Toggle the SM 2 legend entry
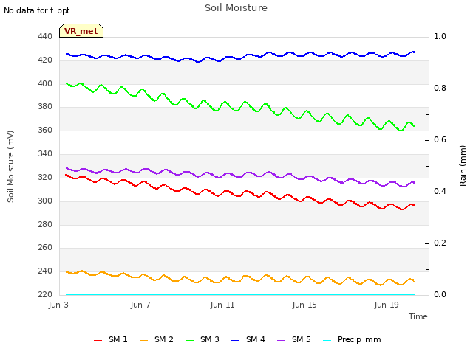 pyautogui.click(x=156, y=339)
